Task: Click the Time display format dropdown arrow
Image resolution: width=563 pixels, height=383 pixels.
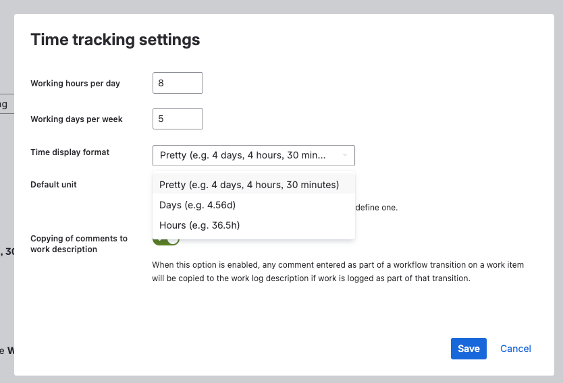Action: pos(345,155)
